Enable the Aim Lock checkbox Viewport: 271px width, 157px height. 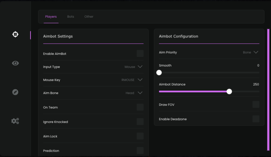pos(140,136)
